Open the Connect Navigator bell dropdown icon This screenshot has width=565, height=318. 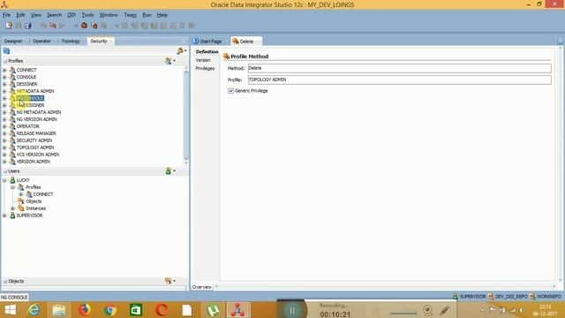click(181, 51)
